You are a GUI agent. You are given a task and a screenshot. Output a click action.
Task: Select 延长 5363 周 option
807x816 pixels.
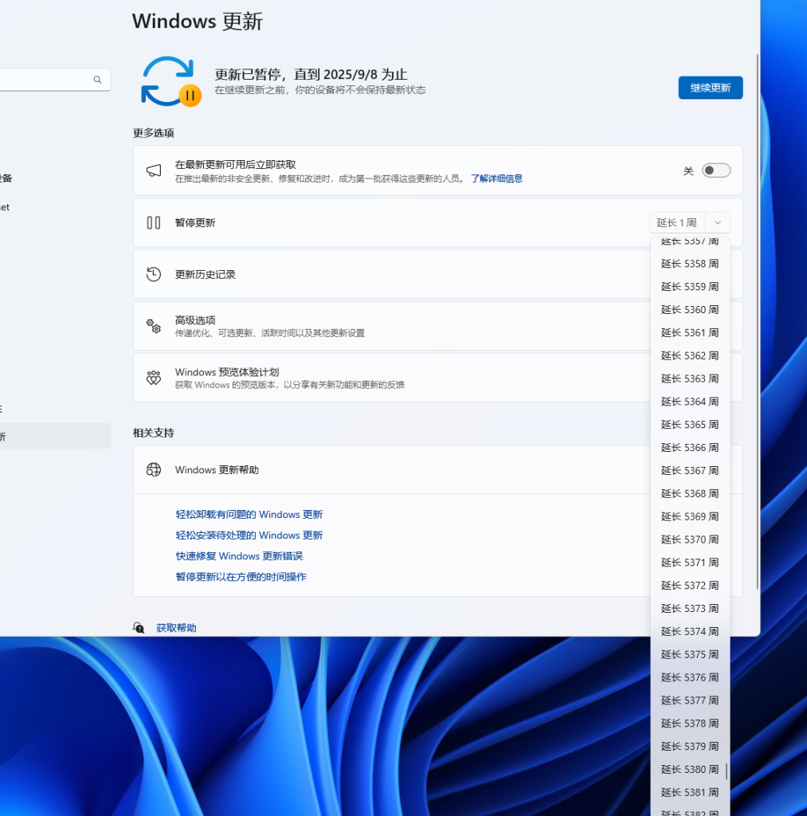tap(690, 379)
